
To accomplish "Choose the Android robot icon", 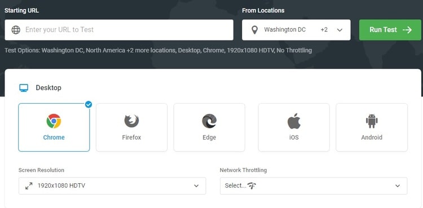I will click(372, 121).
